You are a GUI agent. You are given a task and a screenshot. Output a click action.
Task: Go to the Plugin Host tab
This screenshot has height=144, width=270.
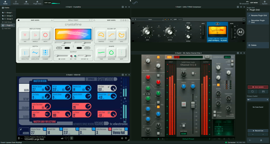[x=37, y=3]
